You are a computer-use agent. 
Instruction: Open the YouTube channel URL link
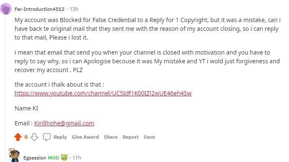point(103,93)
